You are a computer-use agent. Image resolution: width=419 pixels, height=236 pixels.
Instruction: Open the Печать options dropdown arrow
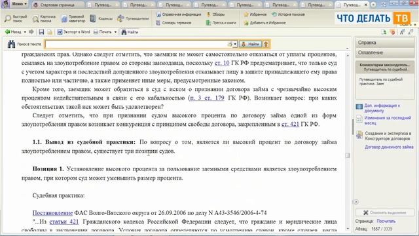115,32
